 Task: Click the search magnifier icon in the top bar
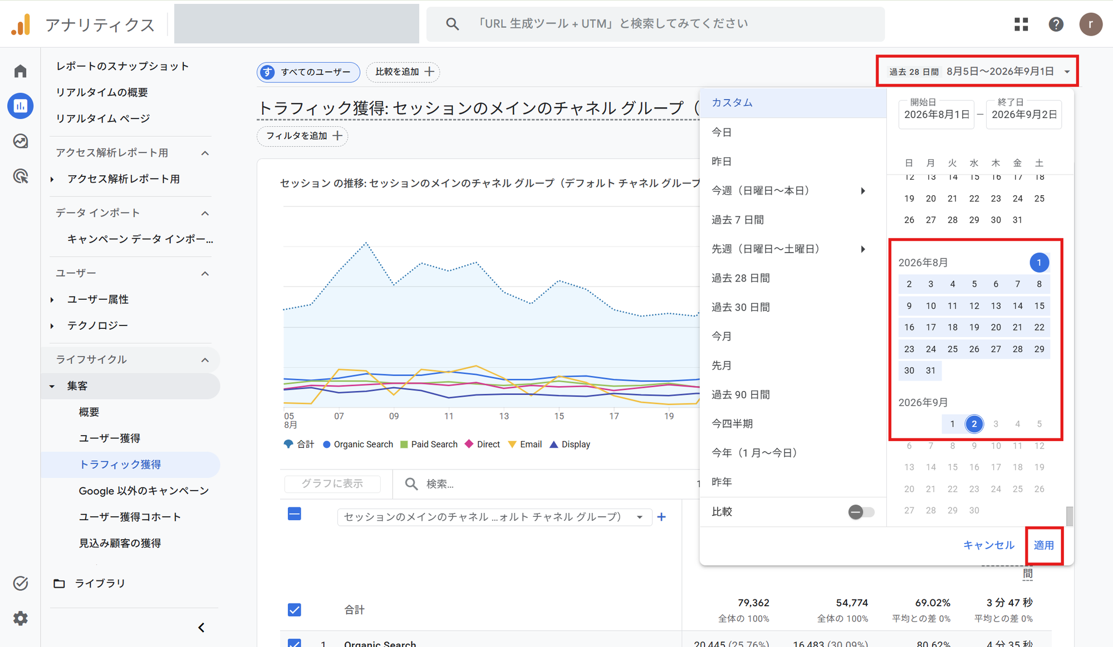click(452, 24)
